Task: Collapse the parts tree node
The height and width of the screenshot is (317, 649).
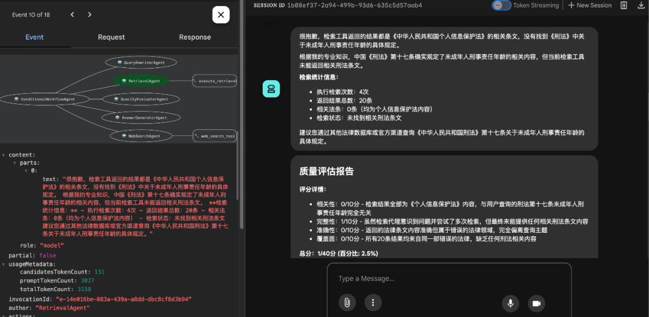Action: pos(15,163)
